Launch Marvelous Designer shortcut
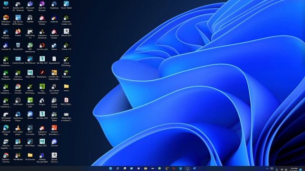 pos(6,20)
